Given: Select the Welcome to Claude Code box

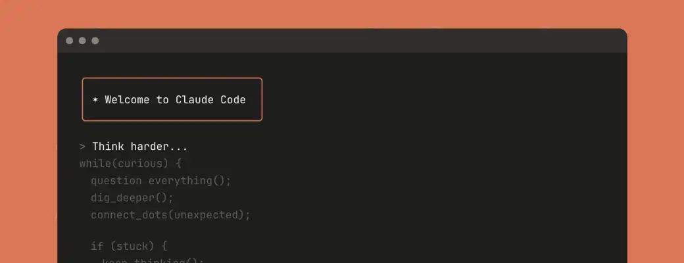Looking at the screenshot, I should point(172,100).
